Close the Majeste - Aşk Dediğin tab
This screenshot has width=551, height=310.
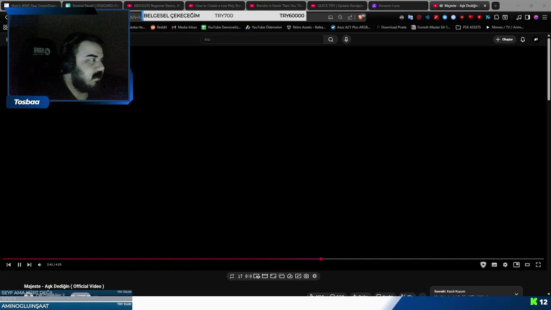click(x=485, y=6)
